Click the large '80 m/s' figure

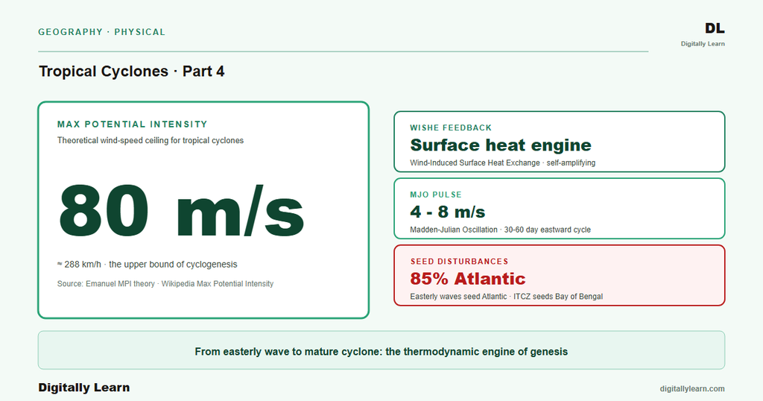tap(181, 211)
